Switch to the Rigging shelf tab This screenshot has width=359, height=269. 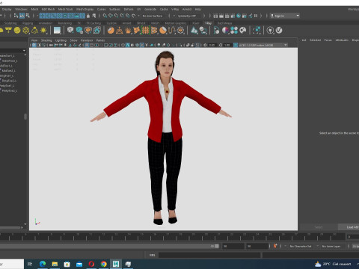coord(28,23)
